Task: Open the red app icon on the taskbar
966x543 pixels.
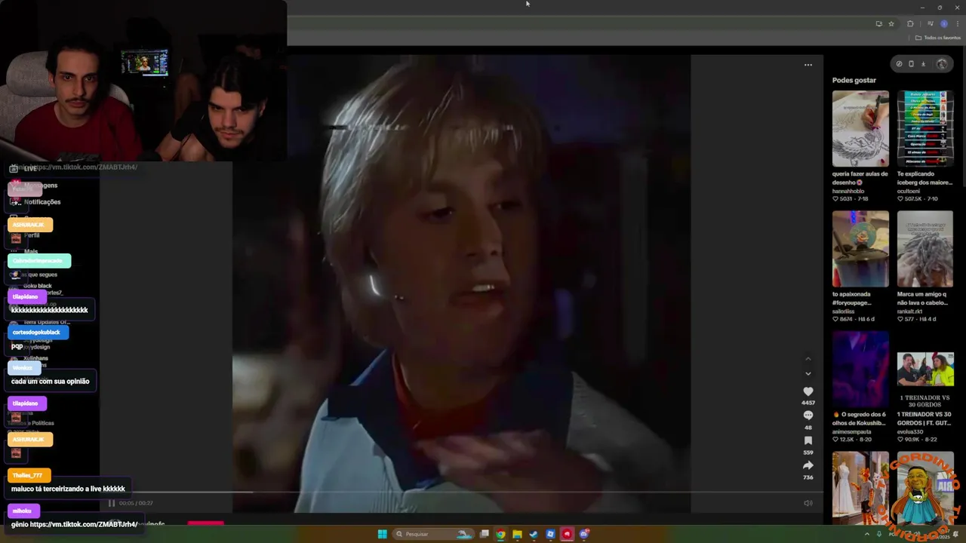Action: (567, 534)
